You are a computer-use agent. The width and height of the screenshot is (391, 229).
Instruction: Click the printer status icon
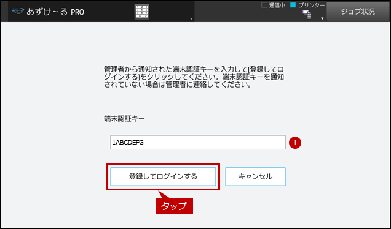coord(307,14)
